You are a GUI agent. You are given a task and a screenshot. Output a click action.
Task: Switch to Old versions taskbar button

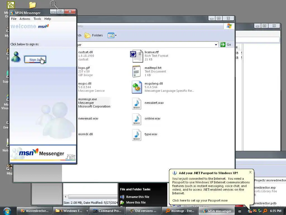coord(143,211)
